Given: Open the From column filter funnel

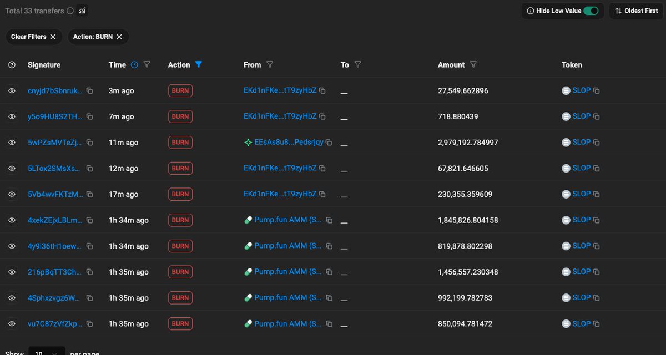Looking at the screenshot, I should pos(270,65).
